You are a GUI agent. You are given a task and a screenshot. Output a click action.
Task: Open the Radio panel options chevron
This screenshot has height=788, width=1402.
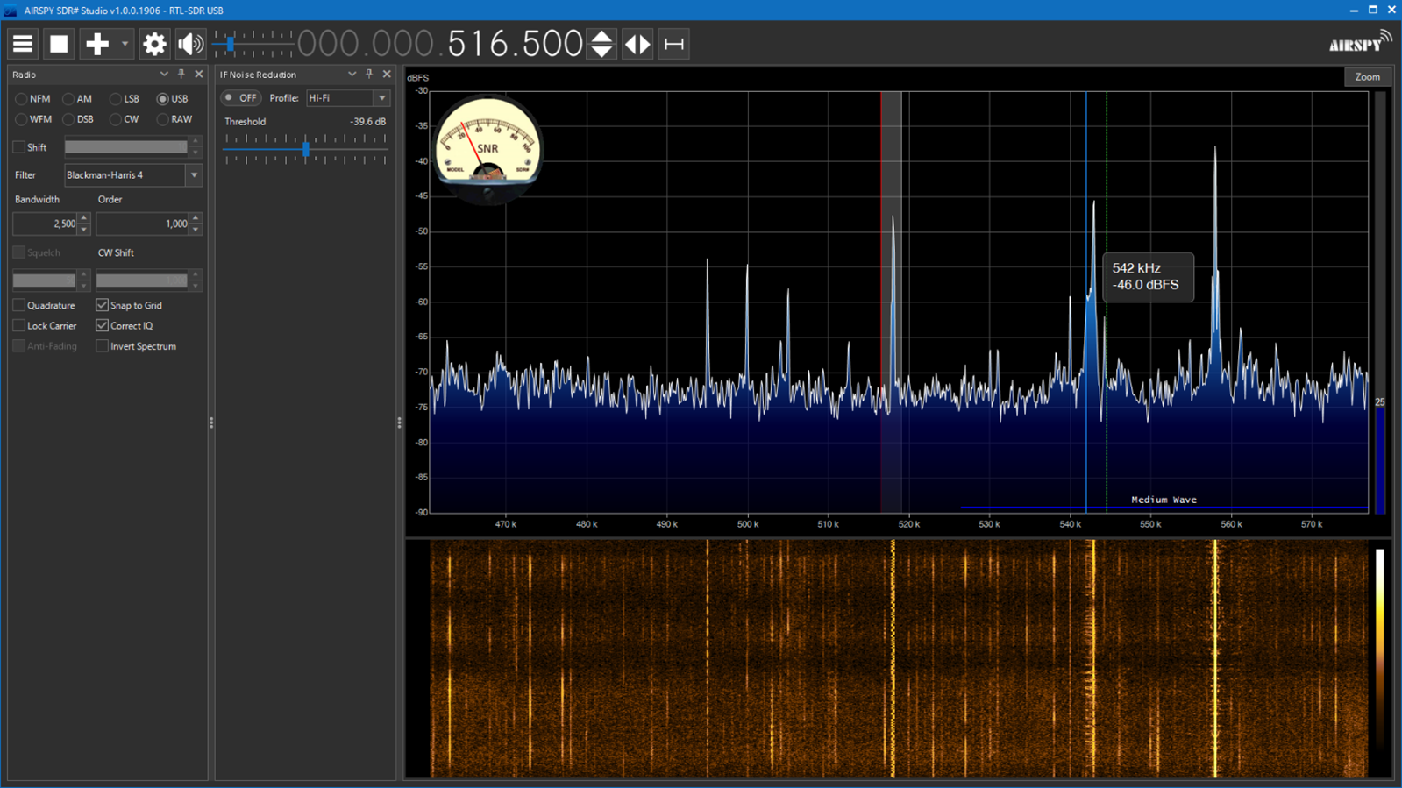coord(164,75)
